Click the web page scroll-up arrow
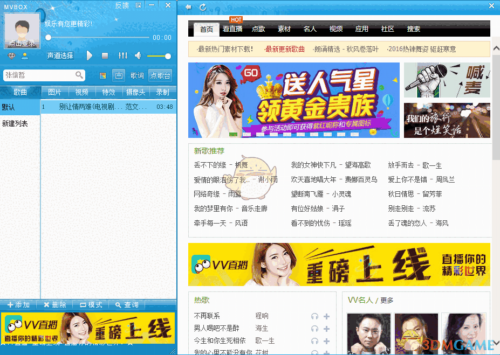The height and width of the screenshot is (355, 500). (496, 48)
